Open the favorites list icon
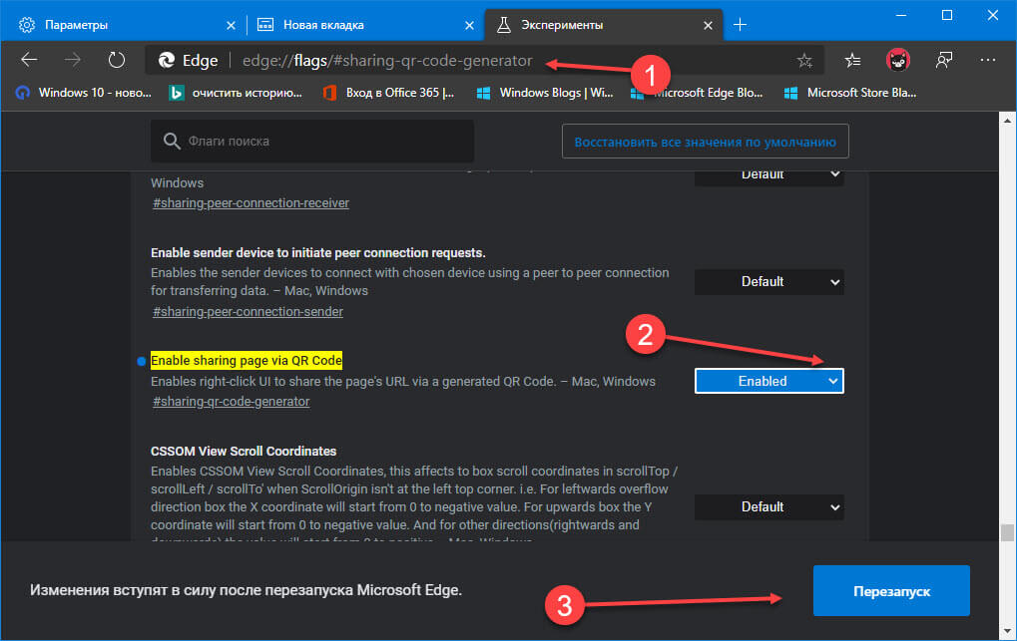This screenshot has width=1017, height=641. (852, 60)
